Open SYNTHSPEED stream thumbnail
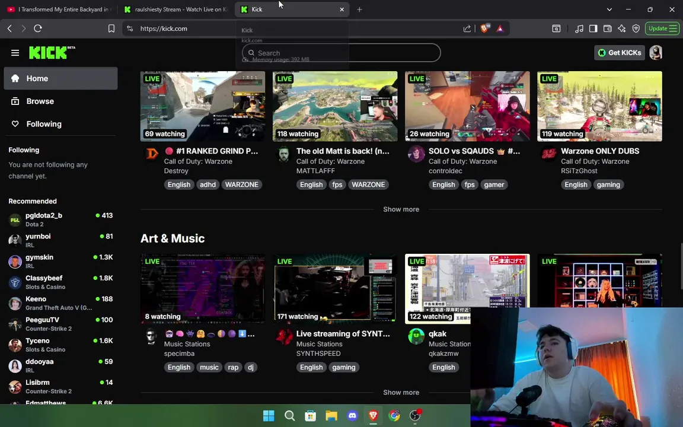683x427 pixels. coord(335,289)
